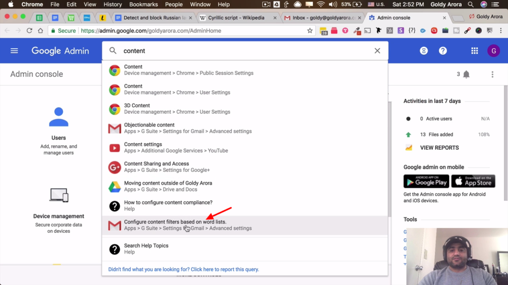
Task: Select 3D Content Chrome User Settings result
Action: tap(245, 109)
